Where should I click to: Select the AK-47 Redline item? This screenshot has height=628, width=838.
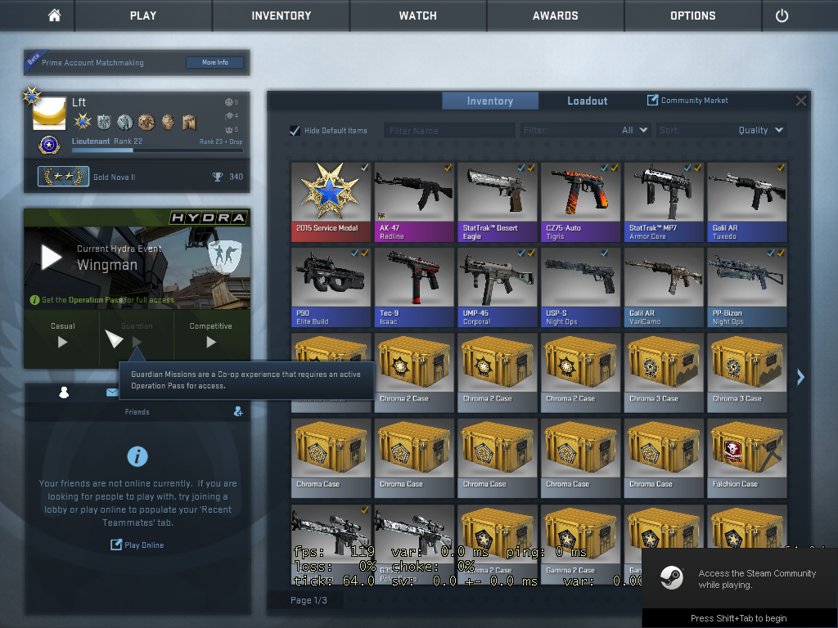coord(414,202)
